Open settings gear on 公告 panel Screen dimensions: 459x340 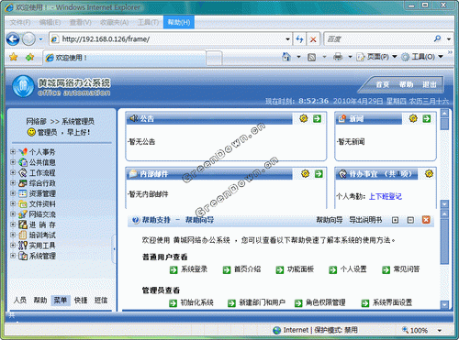(x=304, y=118)
